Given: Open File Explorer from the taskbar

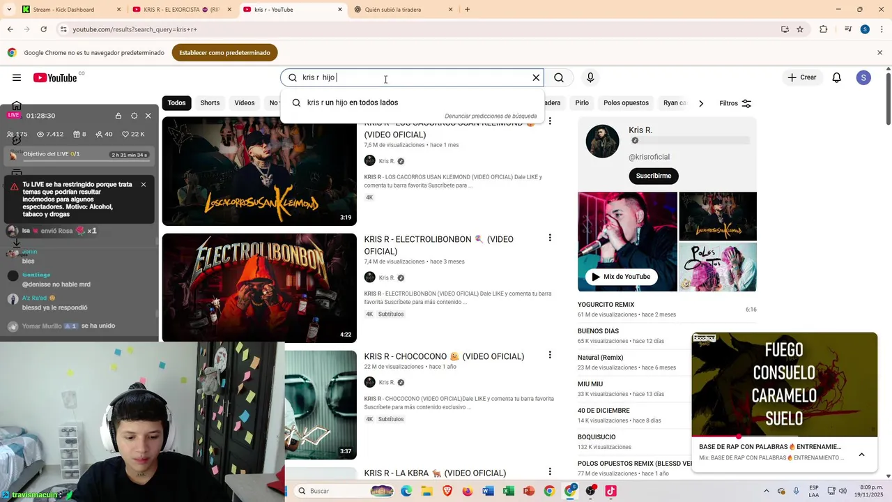Looking at the screenshot, I should point(426,491).
